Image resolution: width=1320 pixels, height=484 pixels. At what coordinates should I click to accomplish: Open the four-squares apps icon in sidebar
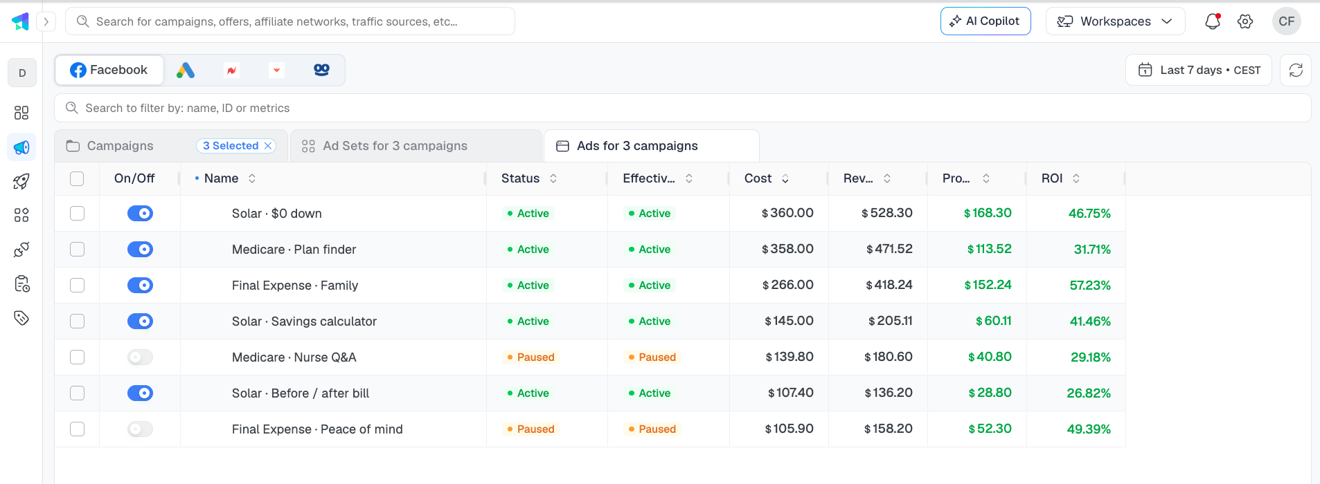click(x=21, y=215)
